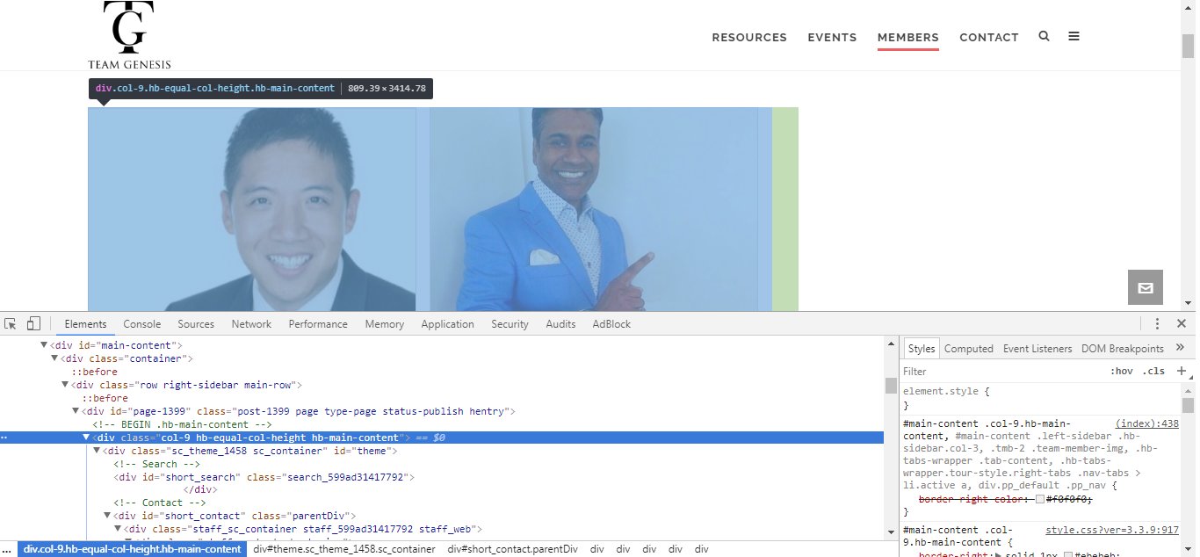Collapse the div id page-1399 node
This screenshot has width=1200, height=557.
[x=76, y=411]
